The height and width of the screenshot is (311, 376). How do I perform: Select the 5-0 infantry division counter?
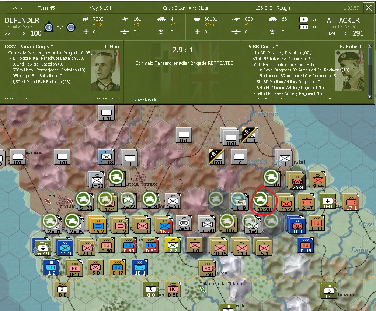[95, 268]
